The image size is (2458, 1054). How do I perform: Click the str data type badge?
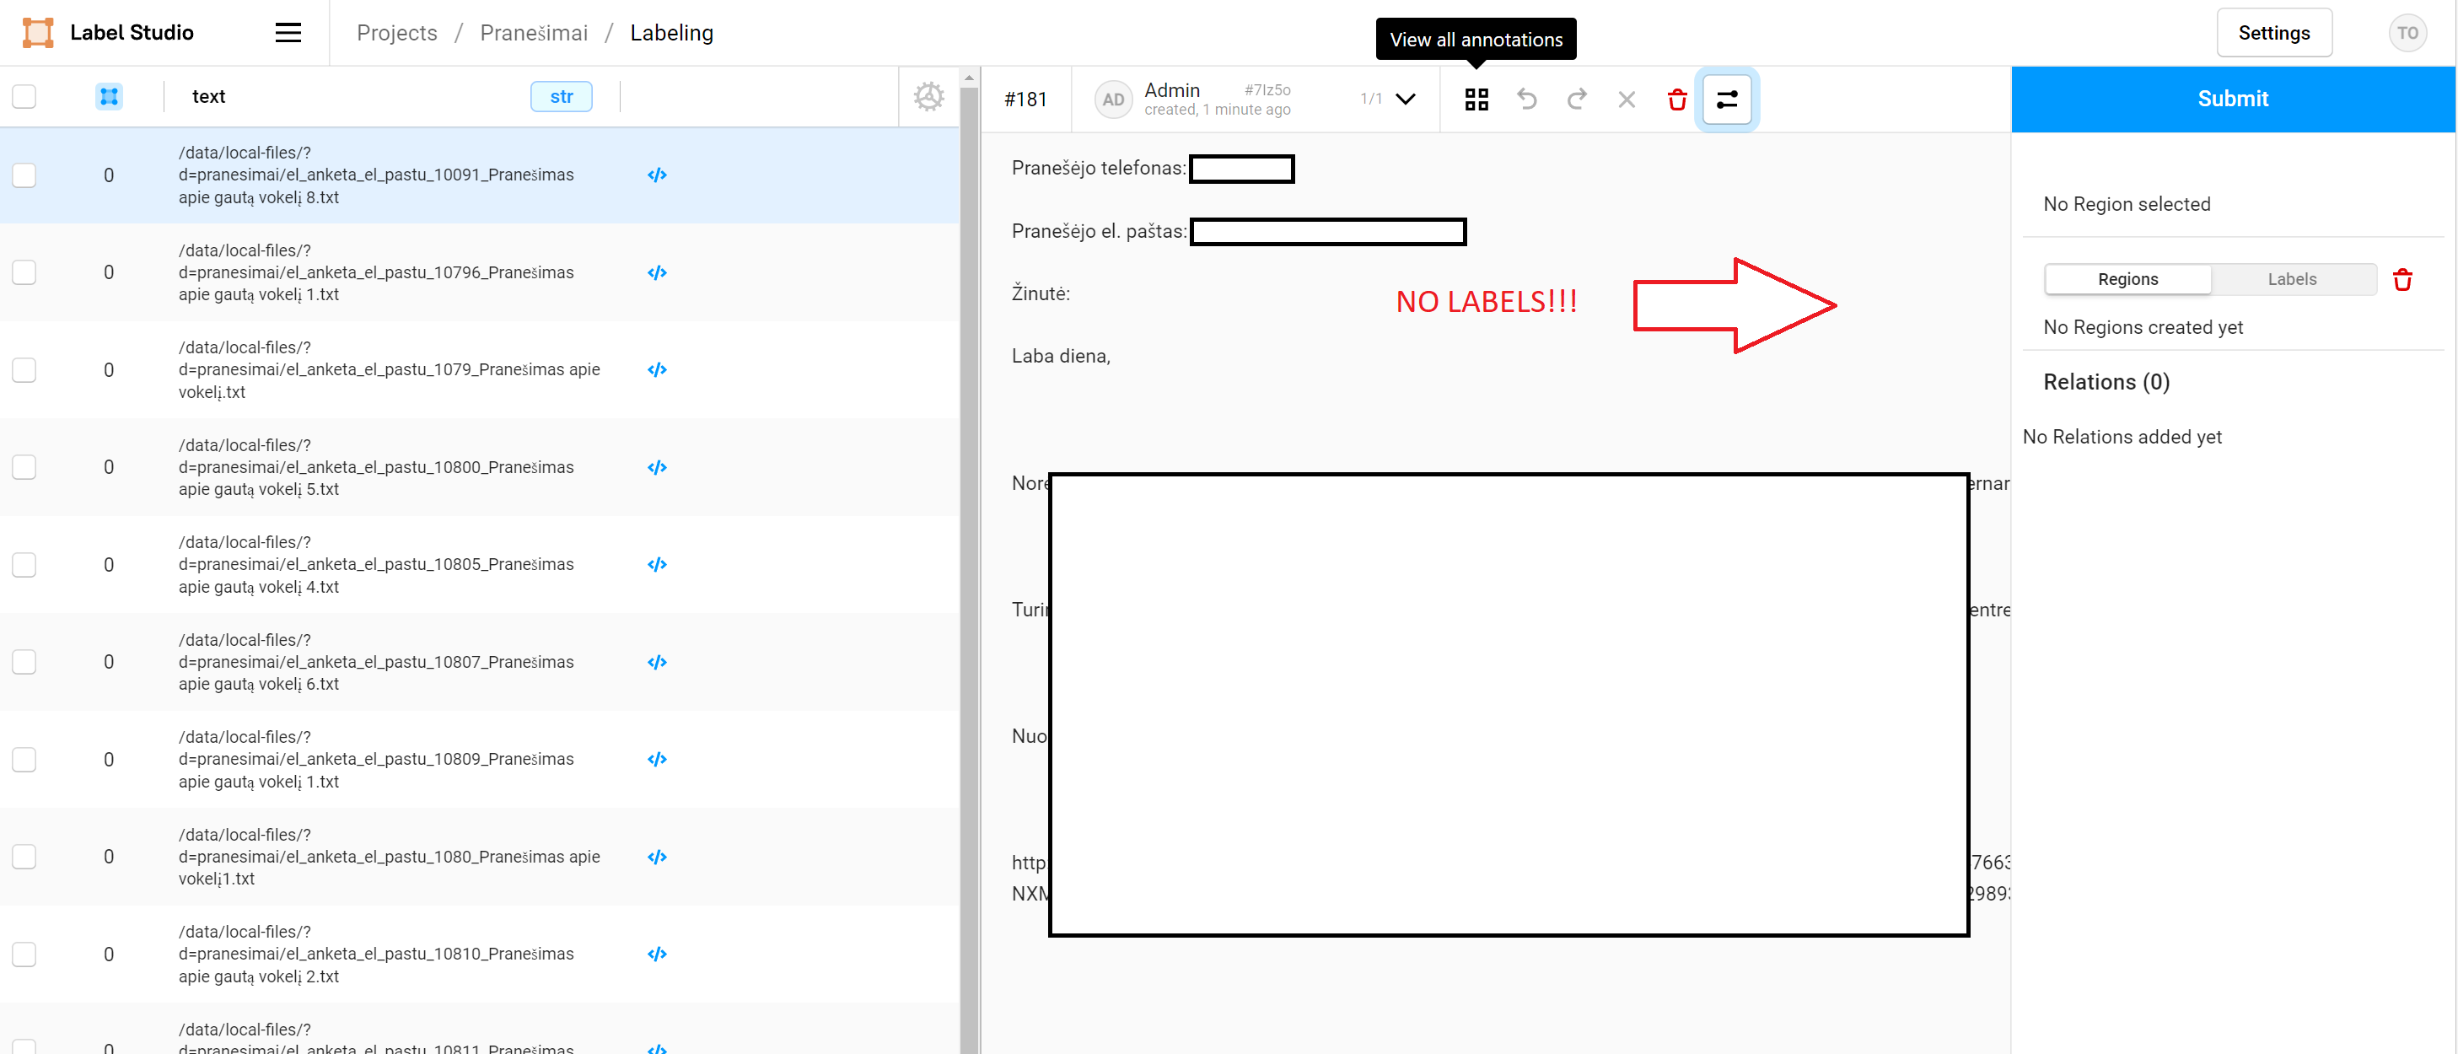coord(561,95)
